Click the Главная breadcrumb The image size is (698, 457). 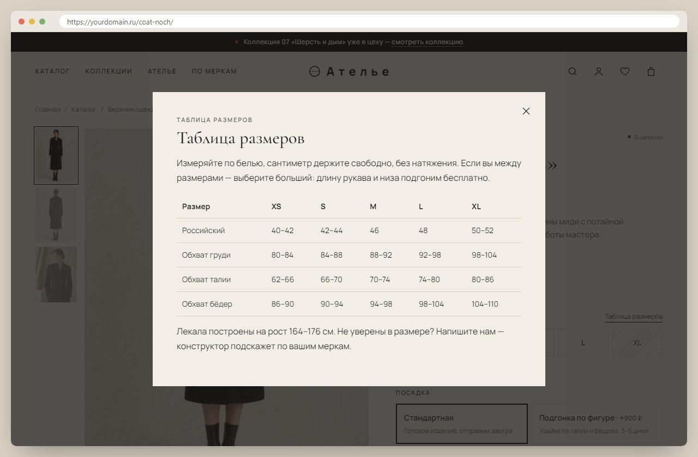[x=47, y=109]
